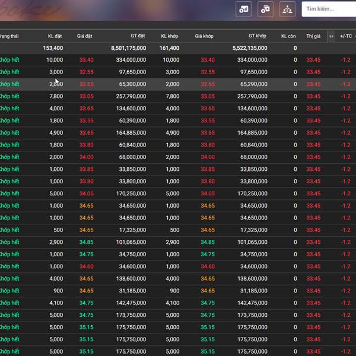Click GT đặt cell 65,300,000

click(132, 84)
